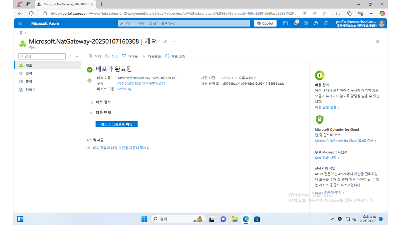Open Azure notifications bell
The image size is (401, 225).
point(296,23)
